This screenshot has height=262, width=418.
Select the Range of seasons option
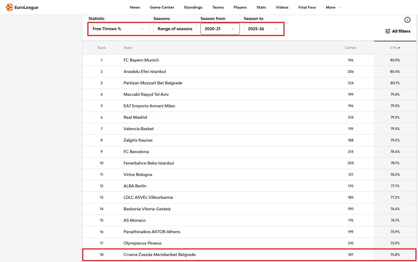click(175, 29)
